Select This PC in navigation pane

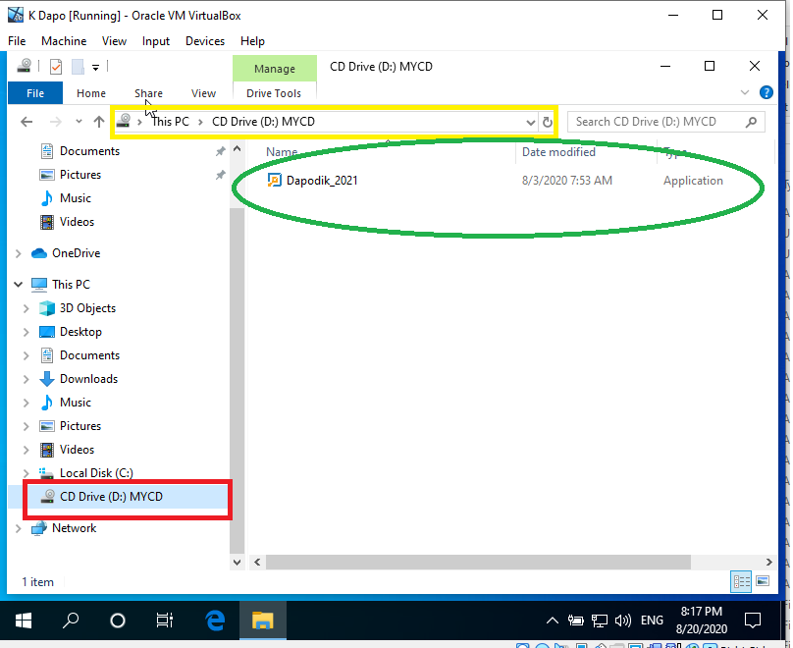pos(71,285)
